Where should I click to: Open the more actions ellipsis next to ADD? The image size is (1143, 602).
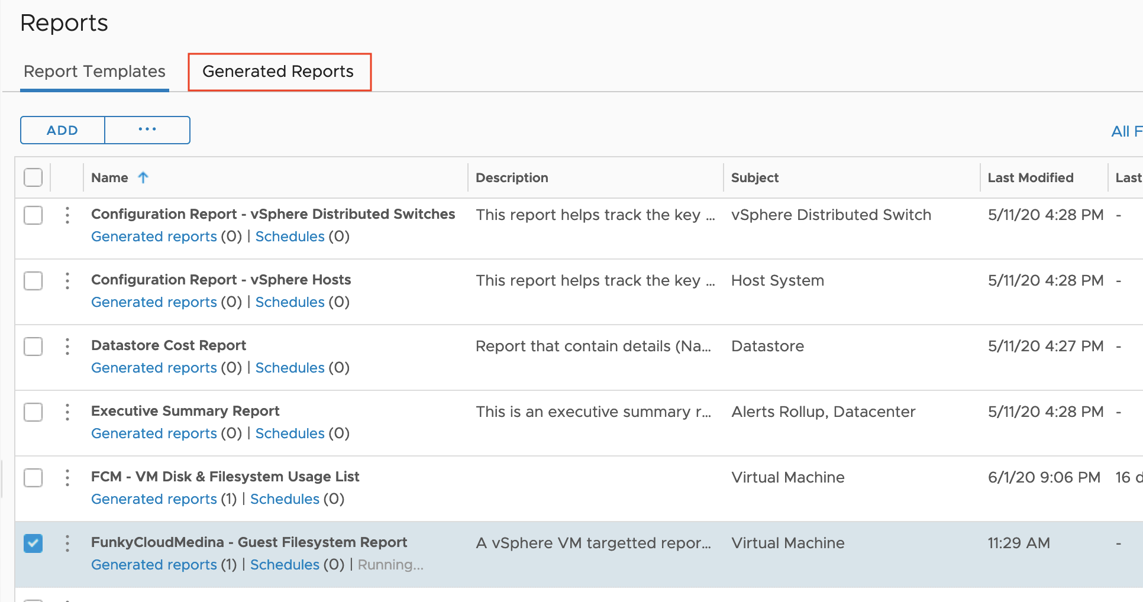click(x=147, y=130)
